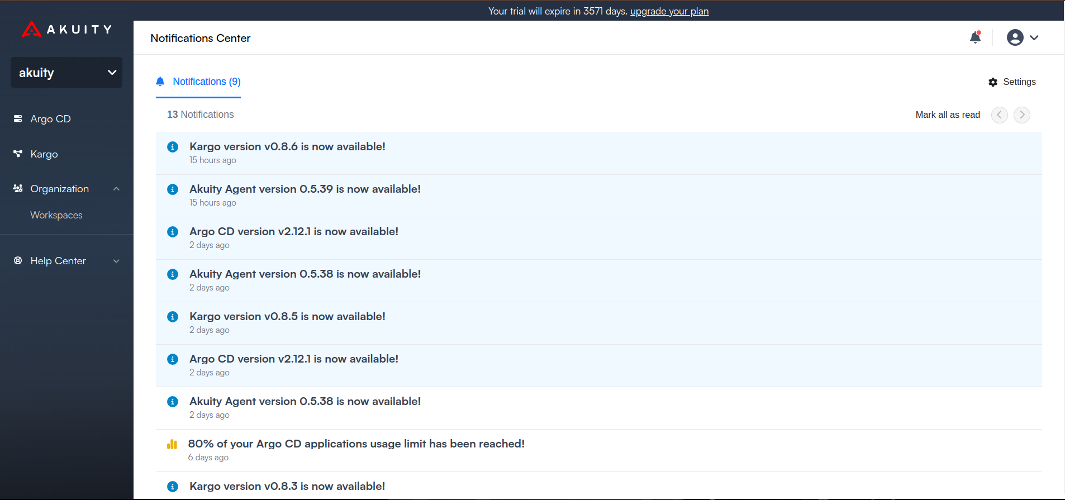Click info icon for Kargo v0.8.5
The image size is (1065, 500).
tap(173, 317)
